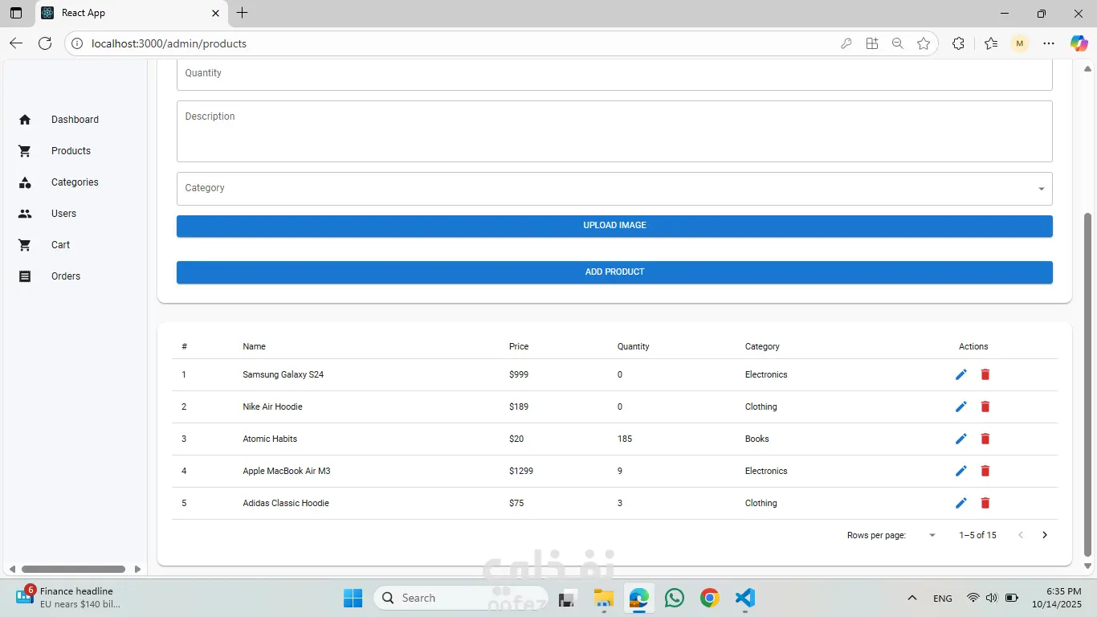Edit the Nike Air Hoodie row
Screen dimensions: 1097x617
point(961,407)
